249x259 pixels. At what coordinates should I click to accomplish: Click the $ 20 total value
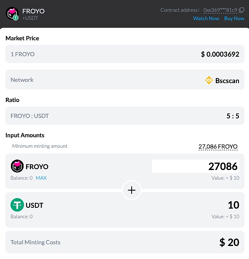point(229,242)
